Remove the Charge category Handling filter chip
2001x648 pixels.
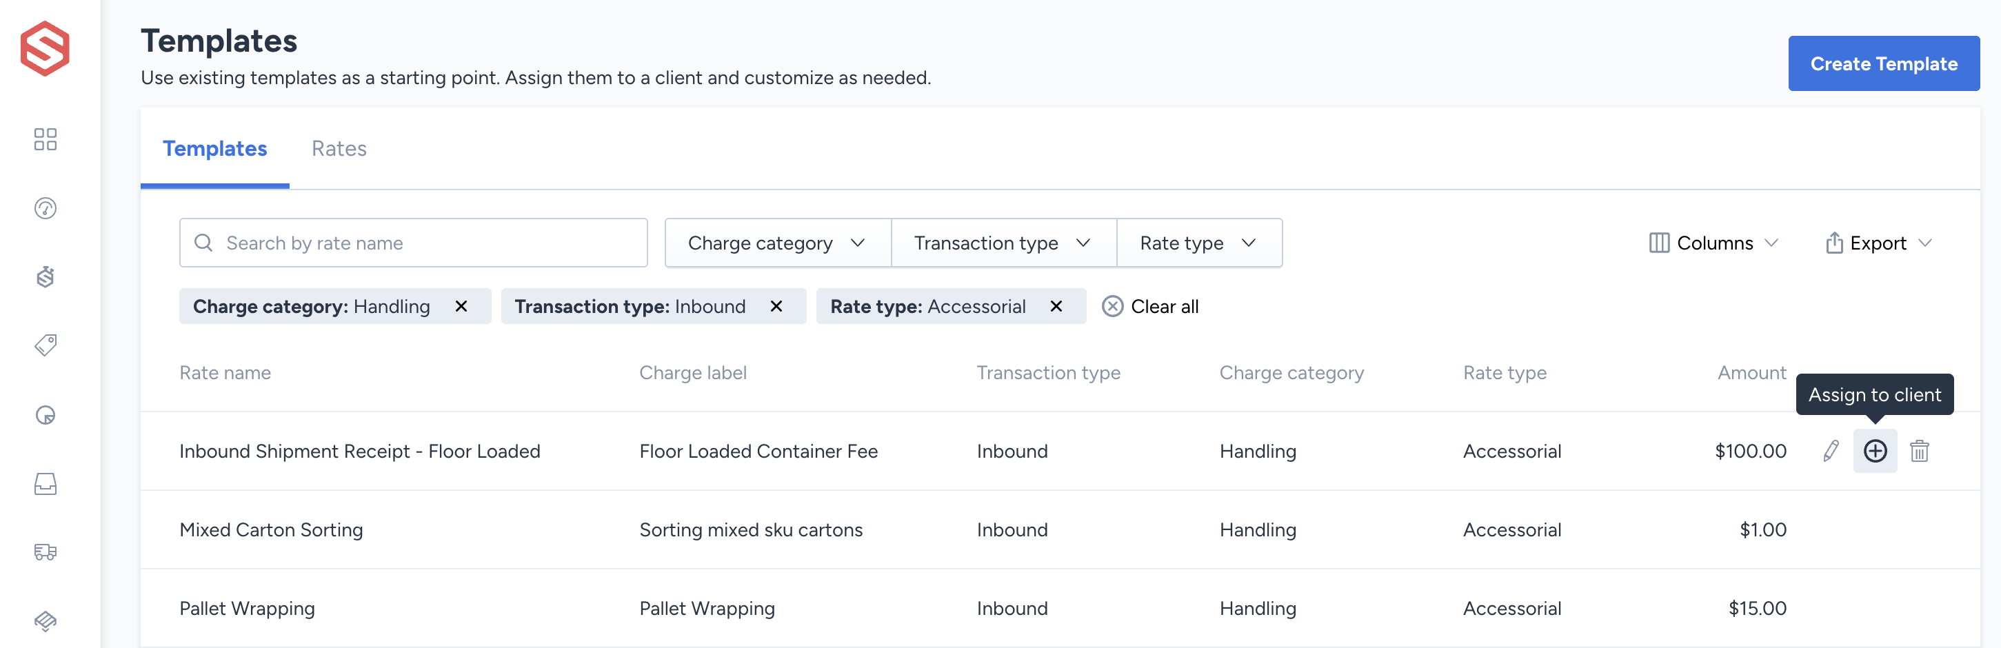[461, 306]
